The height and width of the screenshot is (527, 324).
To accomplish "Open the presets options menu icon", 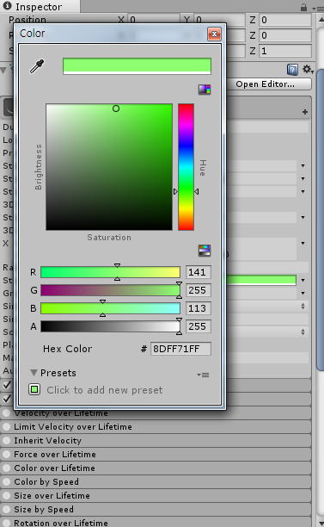I will coord(204,375).
